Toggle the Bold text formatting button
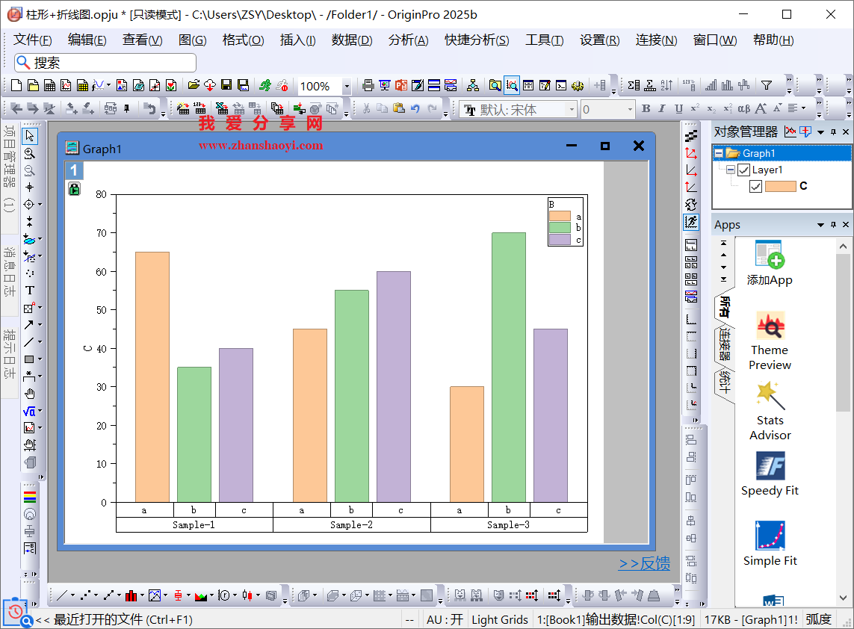The height and width of the screenshot is (629, 854). (x=646, y=109)
